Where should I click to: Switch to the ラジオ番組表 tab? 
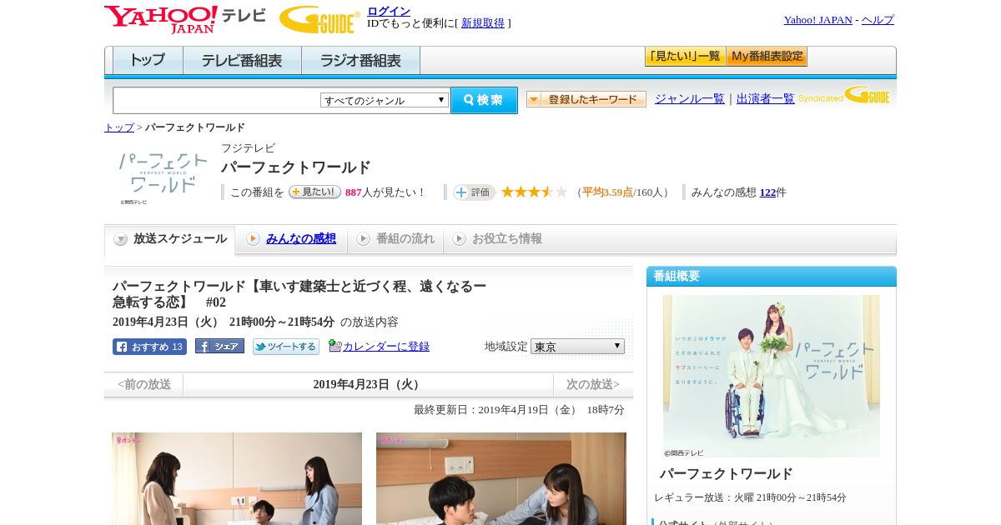360,61
